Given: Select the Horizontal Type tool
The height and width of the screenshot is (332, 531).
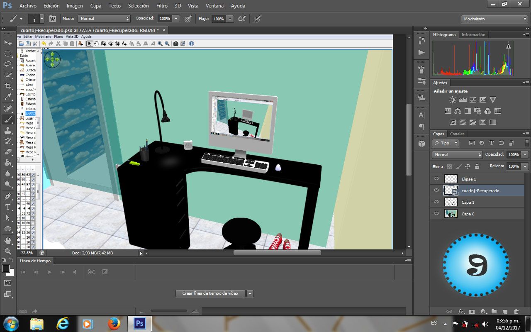Looking at the screenshot, I should [x=8, y=207].
